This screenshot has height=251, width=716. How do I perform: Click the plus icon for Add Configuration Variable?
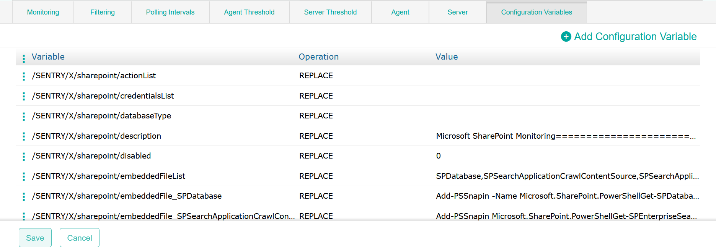click(566, 37)
